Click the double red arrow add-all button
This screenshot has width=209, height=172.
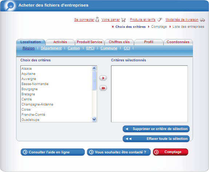(103, 88)
